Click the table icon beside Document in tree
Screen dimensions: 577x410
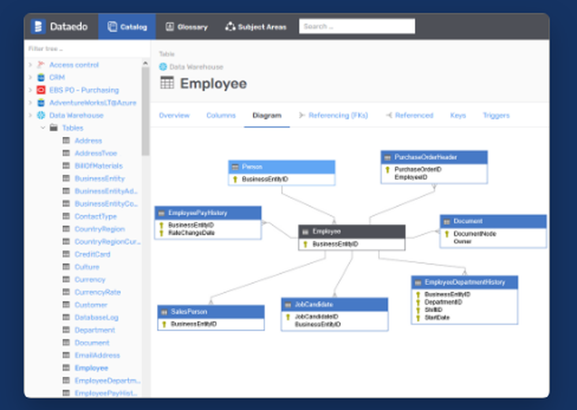[66, 343]
